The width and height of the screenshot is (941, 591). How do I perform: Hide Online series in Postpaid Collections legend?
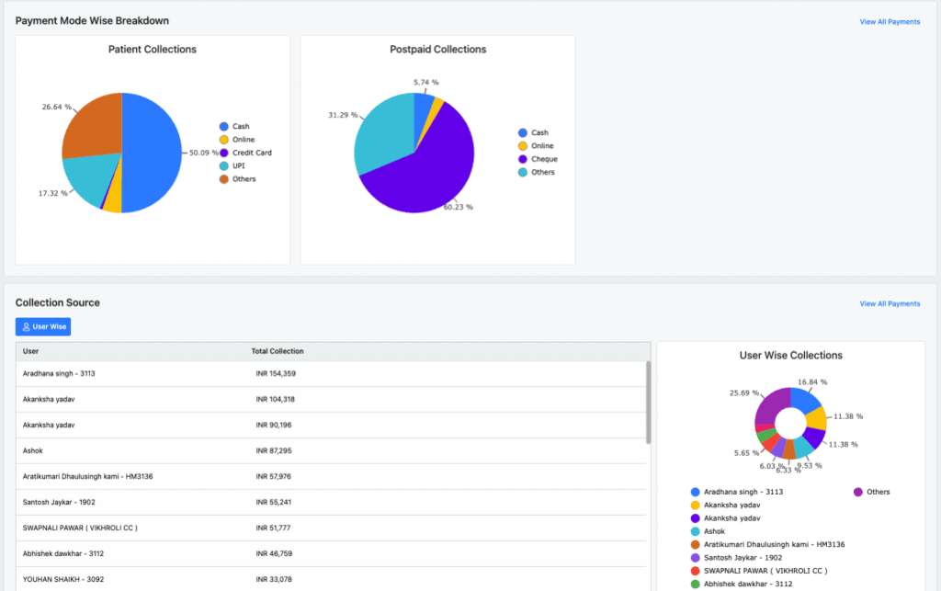542,146
